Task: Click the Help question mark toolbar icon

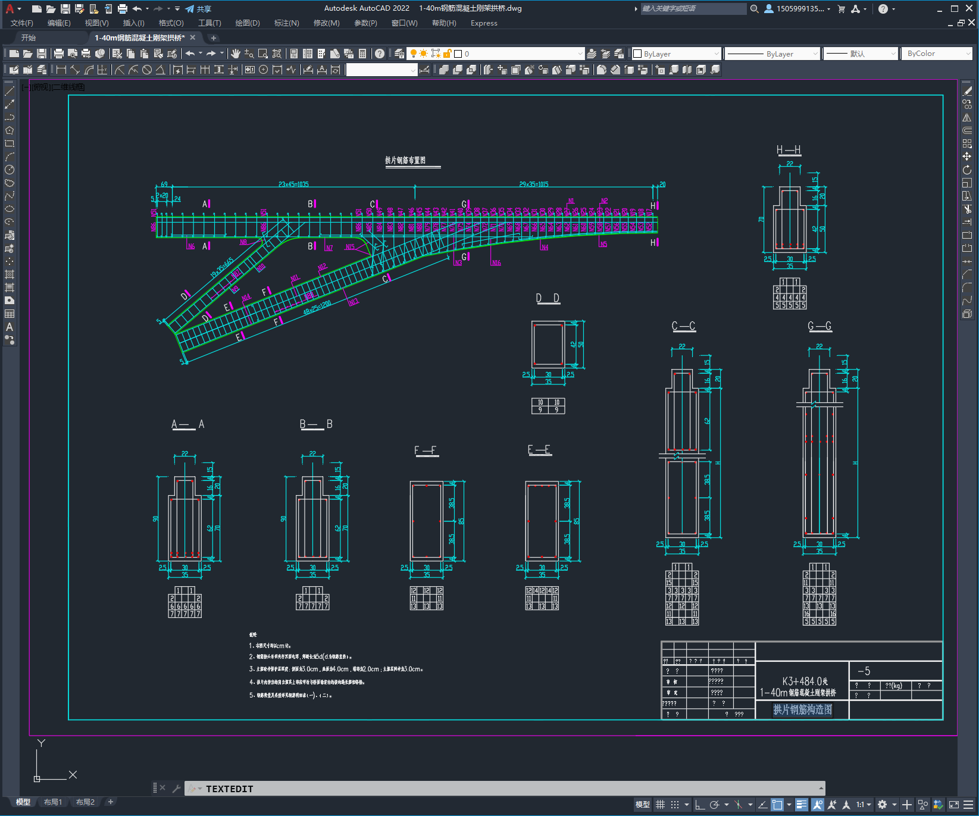Action: (x=380, y=54)
